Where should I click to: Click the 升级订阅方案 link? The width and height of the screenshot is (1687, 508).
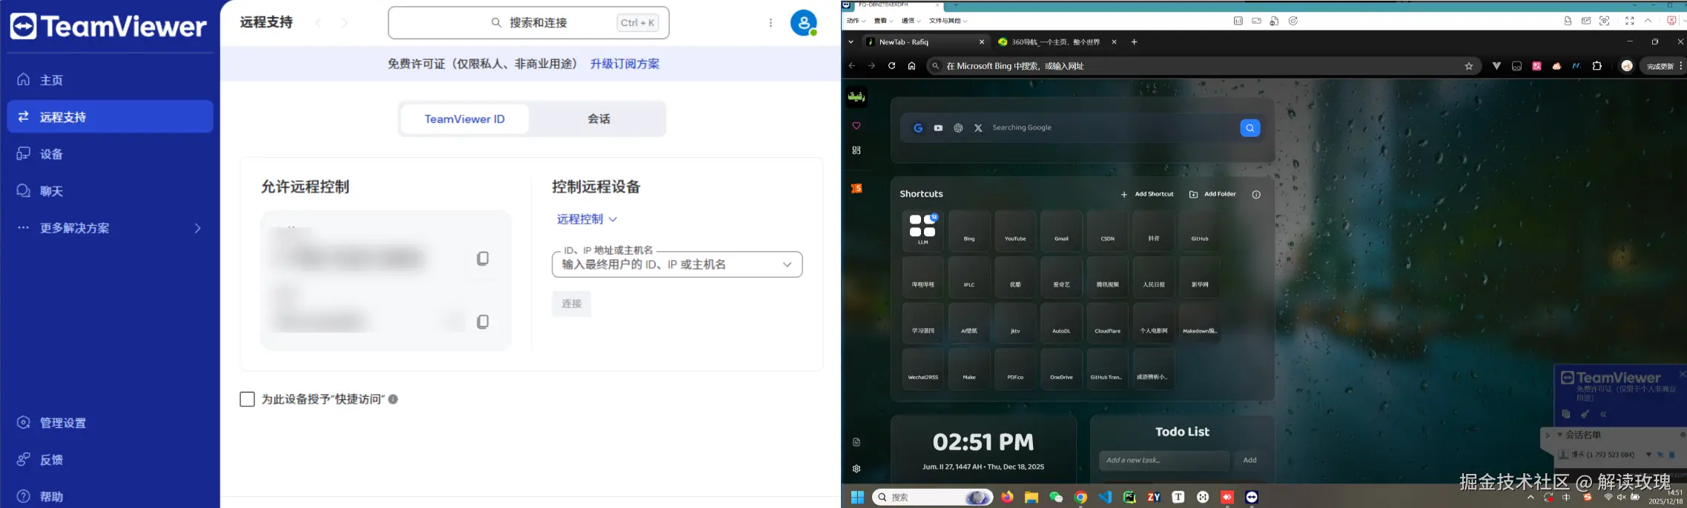pos(624,64)
